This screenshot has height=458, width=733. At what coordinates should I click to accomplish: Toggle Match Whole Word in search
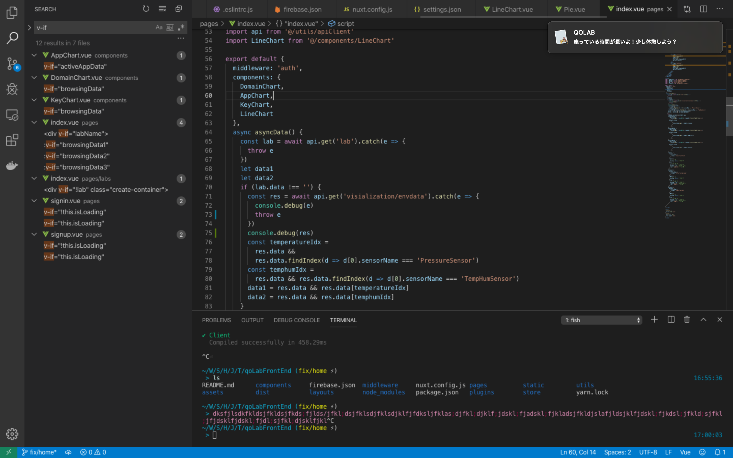(170, 27)
